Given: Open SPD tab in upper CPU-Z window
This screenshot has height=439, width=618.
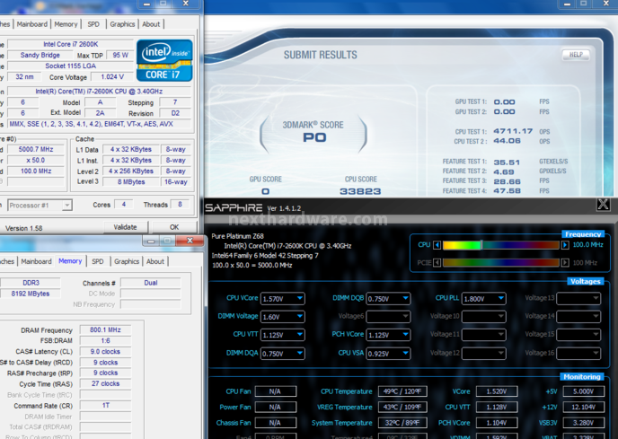Looking at the screenshot, I should coord(93,24).
